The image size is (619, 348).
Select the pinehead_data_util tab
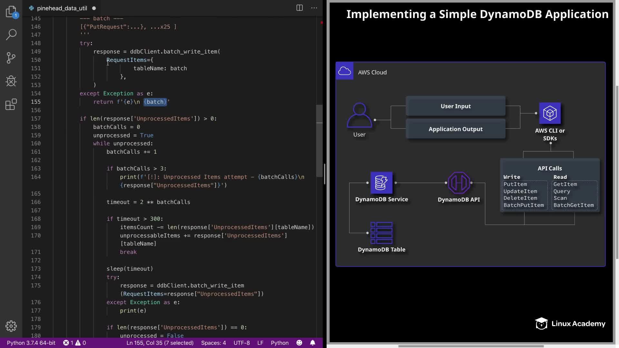62,8
